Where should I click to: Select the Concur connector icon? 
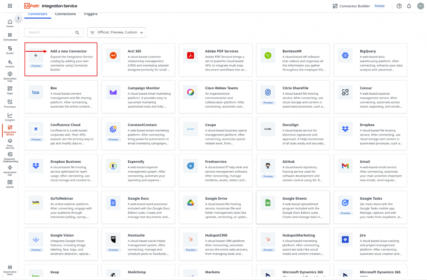[345, 92]
